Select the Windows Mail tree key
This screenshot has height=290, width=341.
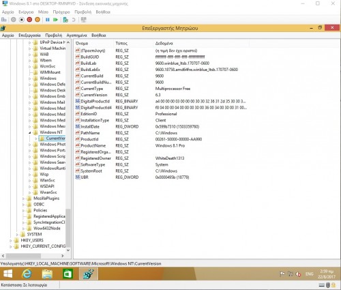[53, 102]
